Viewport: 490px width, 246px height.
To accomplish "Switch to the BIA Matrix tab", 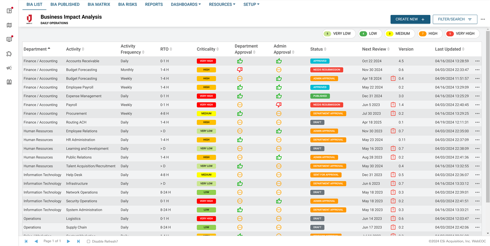I will pyautogui.click(x=99, y=4).
